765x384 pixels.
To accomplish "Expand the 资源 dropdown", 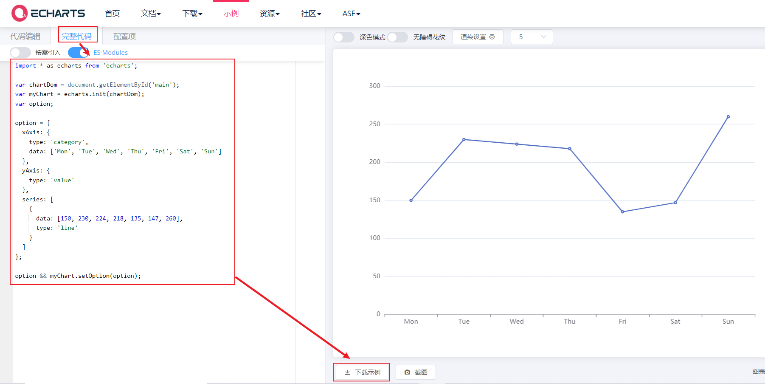I will point(269,13).
